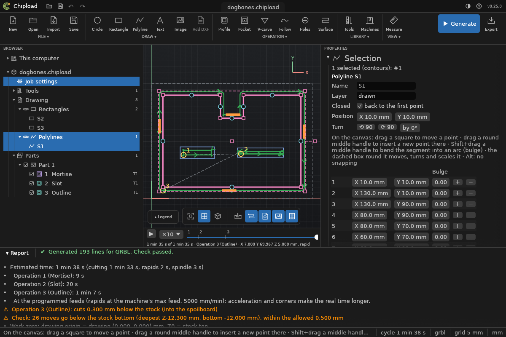Play the toolpath simulation
The width and height of the screenshot is (506, 337).
click(151, 234)
